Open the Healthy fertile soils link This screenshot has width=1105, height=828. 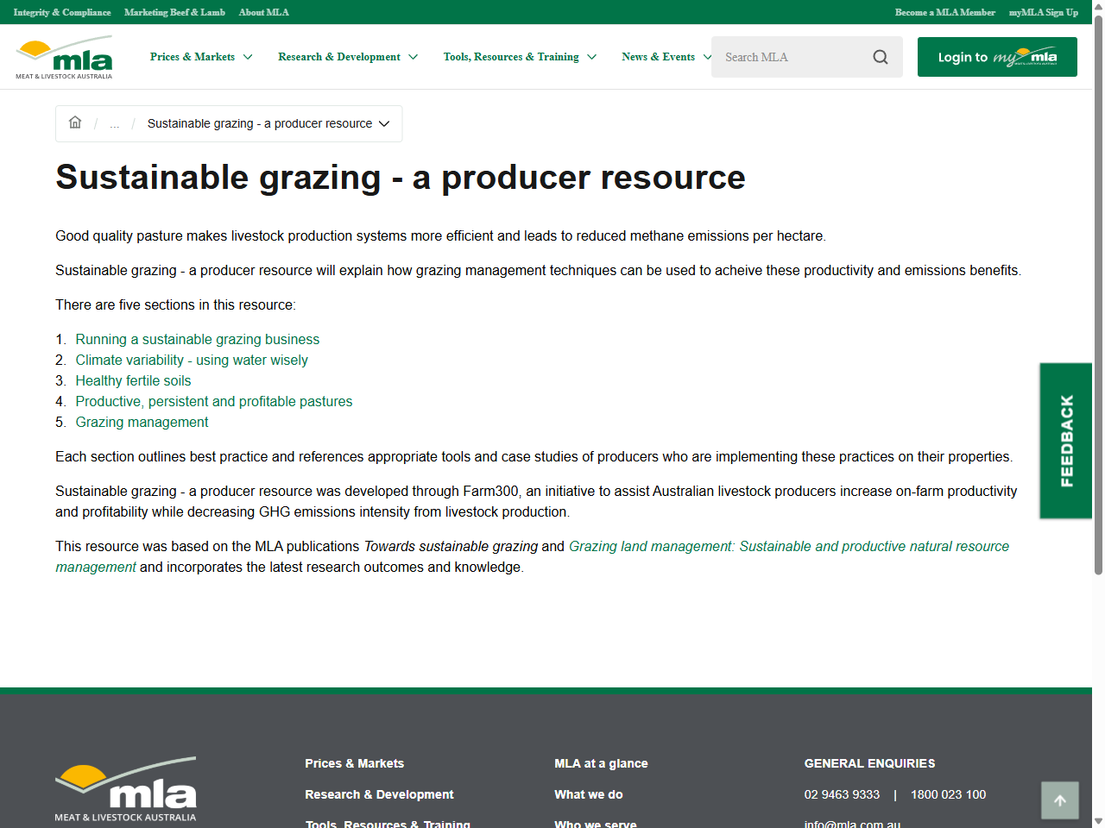click(133, 380)
